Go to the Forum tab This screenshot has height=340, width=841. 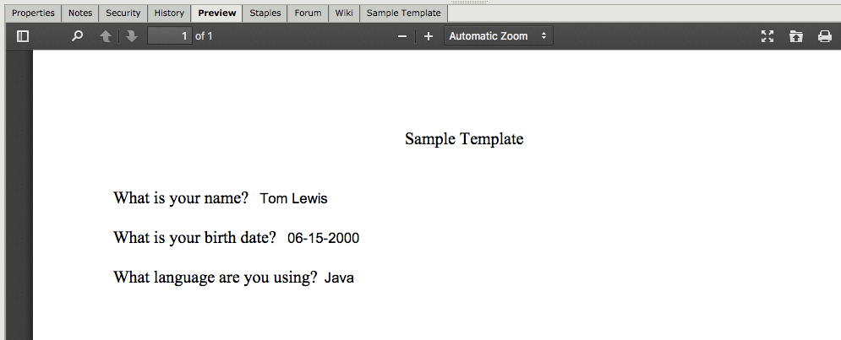pyautogui.click(x=308, y=13)
